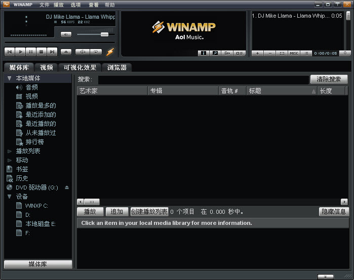Open 书签 in the sidebar

coord(22,169)
